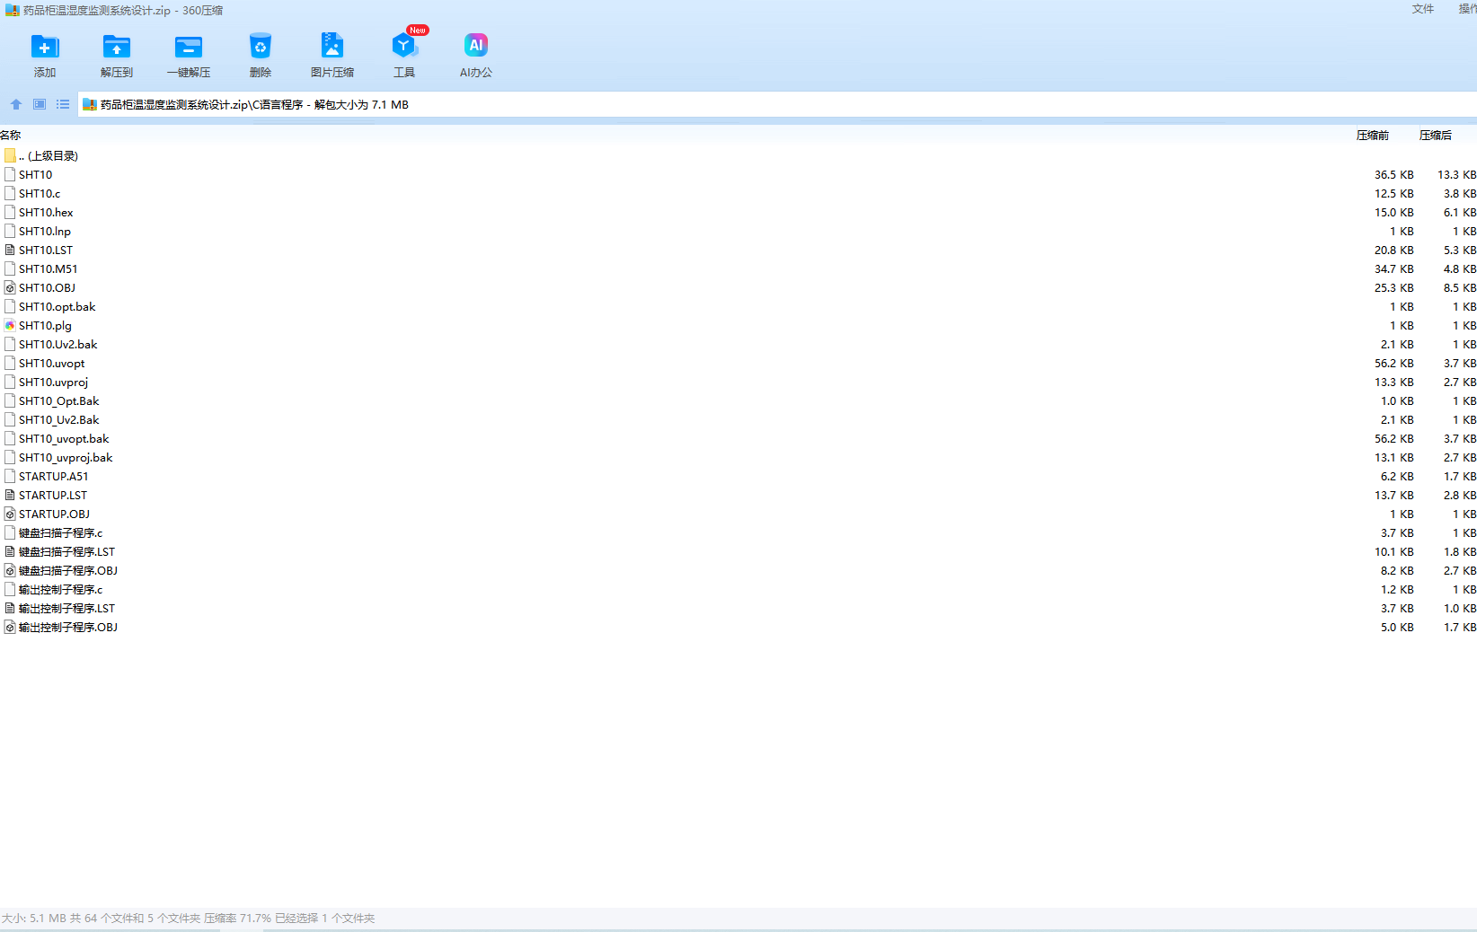Select the STARTUP.A51 file
The height and width of the screenshot is (932, 1477).
[x=53, y=477]
